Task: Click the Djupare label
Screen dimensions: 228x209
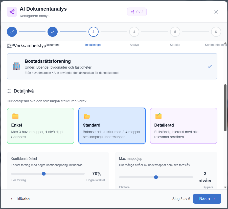Action: pyautogui.click(x=208, y=187)
